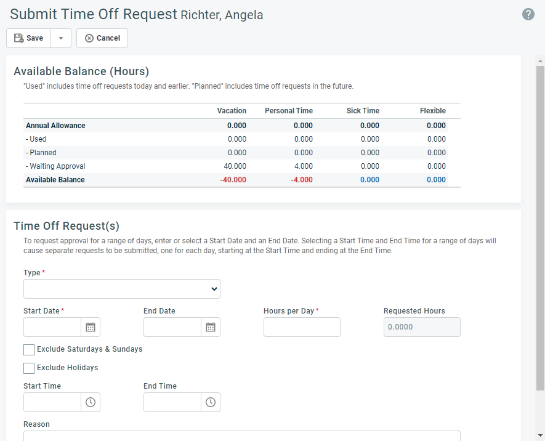Screen dimensions: 545x441
Task: Open the End Date calendar picker
Action: coord(211,327)
